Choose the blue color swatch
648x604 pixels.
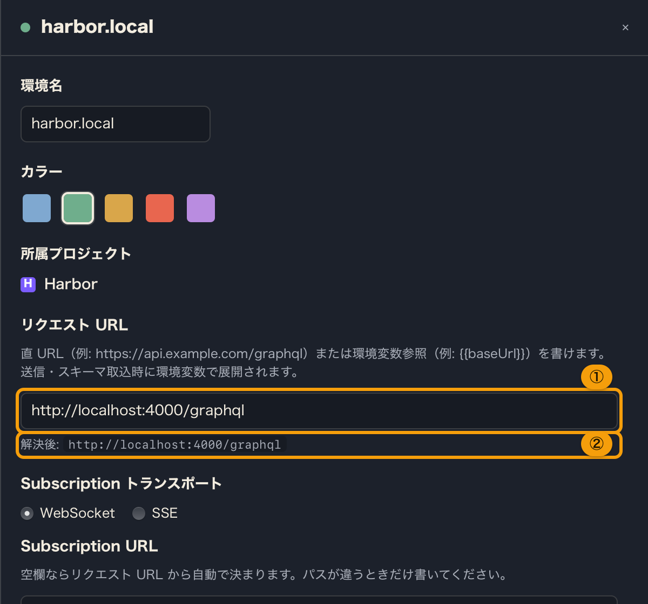coord(37,208)
